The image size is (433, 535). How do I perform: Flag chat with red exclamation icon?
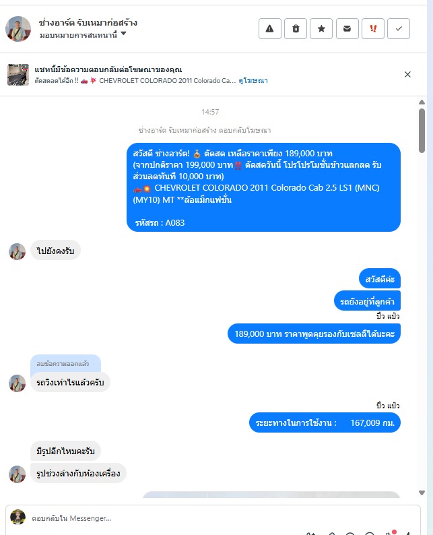pos(373,29)
